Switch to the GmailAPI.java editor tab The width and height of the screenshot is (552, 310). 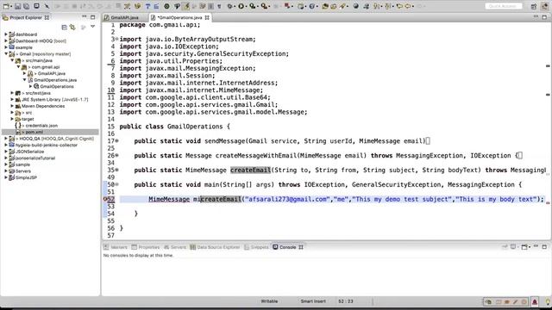coord(124,17)
